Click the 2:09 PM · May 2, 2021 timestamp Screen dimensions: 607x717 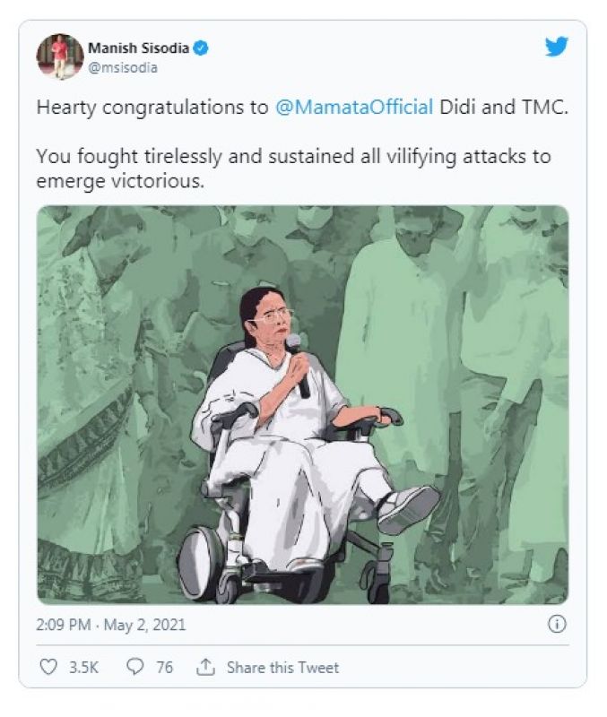pos(111,624)
